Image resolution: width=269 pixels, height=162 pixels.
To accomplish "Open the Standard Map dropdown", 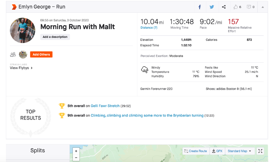I will [x=239, y=151].
